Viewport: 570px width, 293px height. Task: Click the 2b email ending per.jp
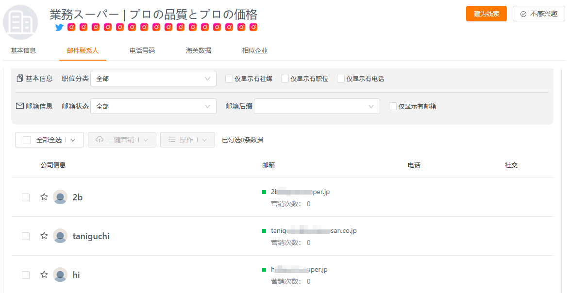pyautogui.click(x=300, y=192)
